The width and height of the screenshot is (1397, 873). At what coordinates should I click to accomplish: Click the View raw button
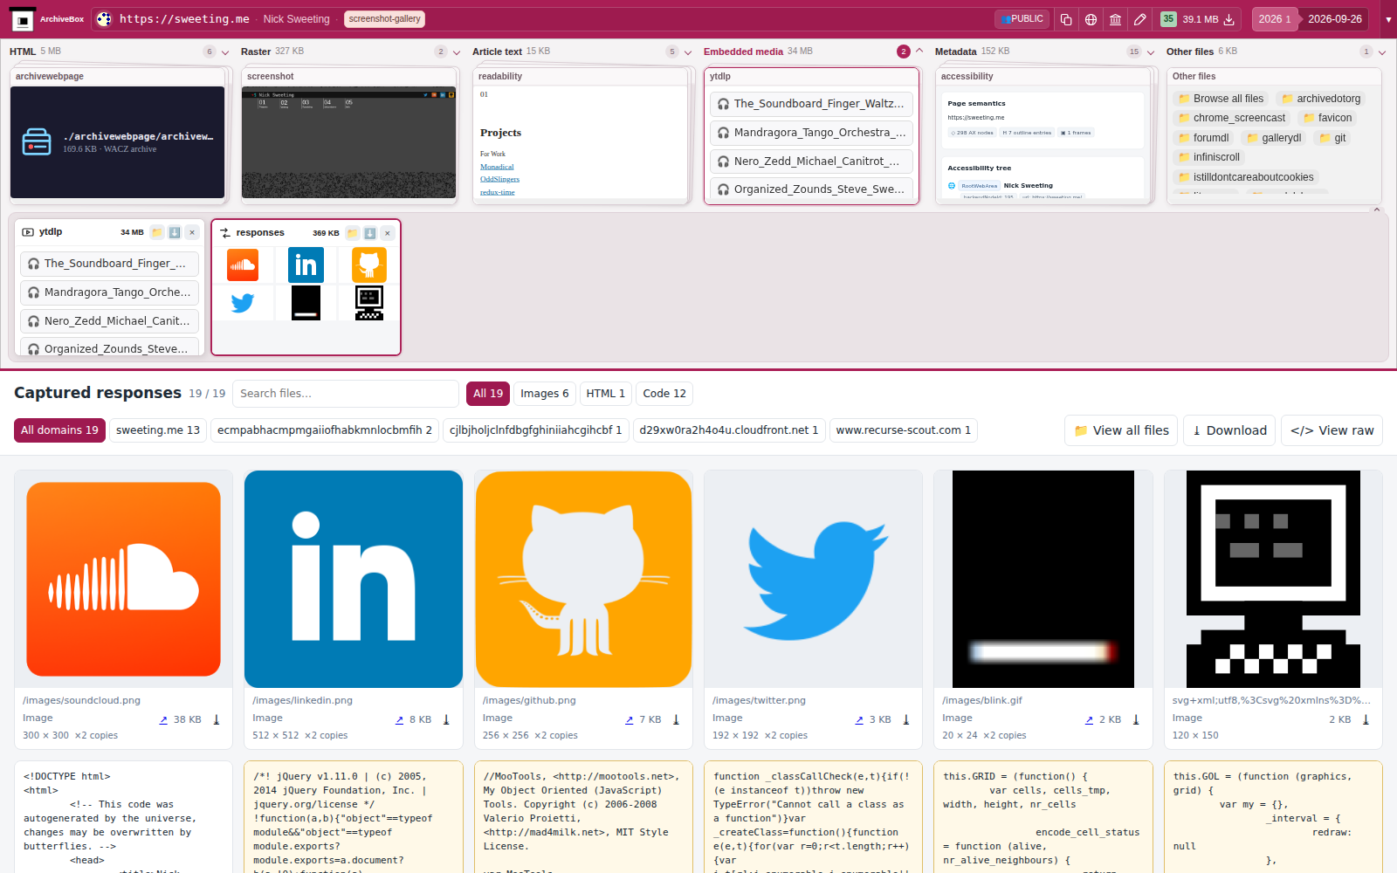point(1332,430)
